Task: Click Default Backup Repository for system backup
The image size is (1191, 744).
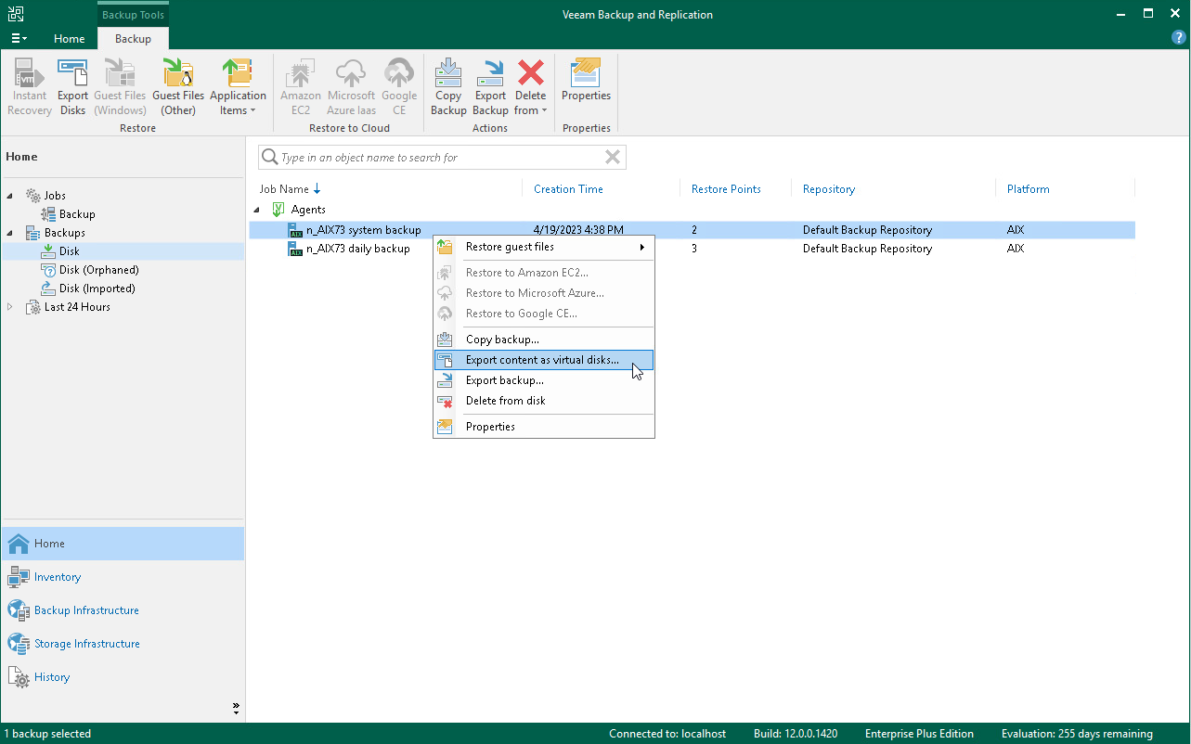Action: (867, 230)
